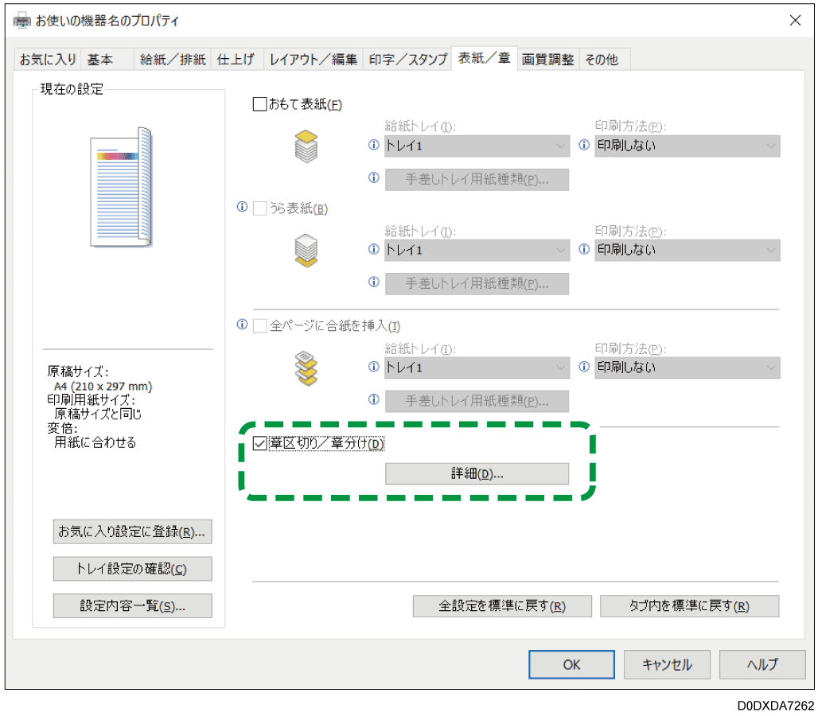818x716 pixels.
Task: Click the printer icon in the title bar
Action: [x=20, y=21]
